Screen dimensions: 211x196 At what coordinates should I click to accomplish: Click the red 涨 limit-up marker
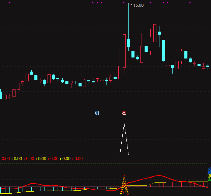(x=124, y=113)
